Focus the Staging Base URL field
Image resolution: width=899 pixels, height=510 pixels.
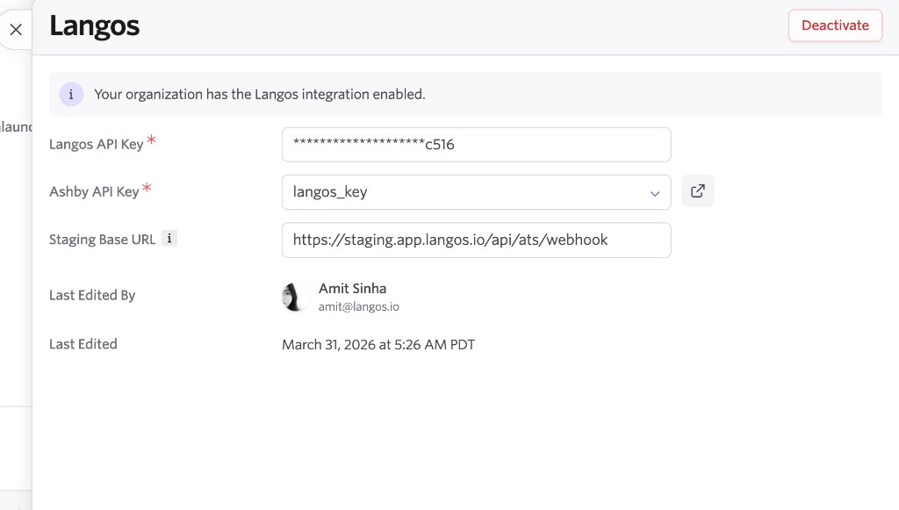476,241
